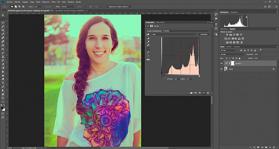Viewport: 279px width, 149px height.
Task: Enable pixel layer filter
Action: [241, 50]
